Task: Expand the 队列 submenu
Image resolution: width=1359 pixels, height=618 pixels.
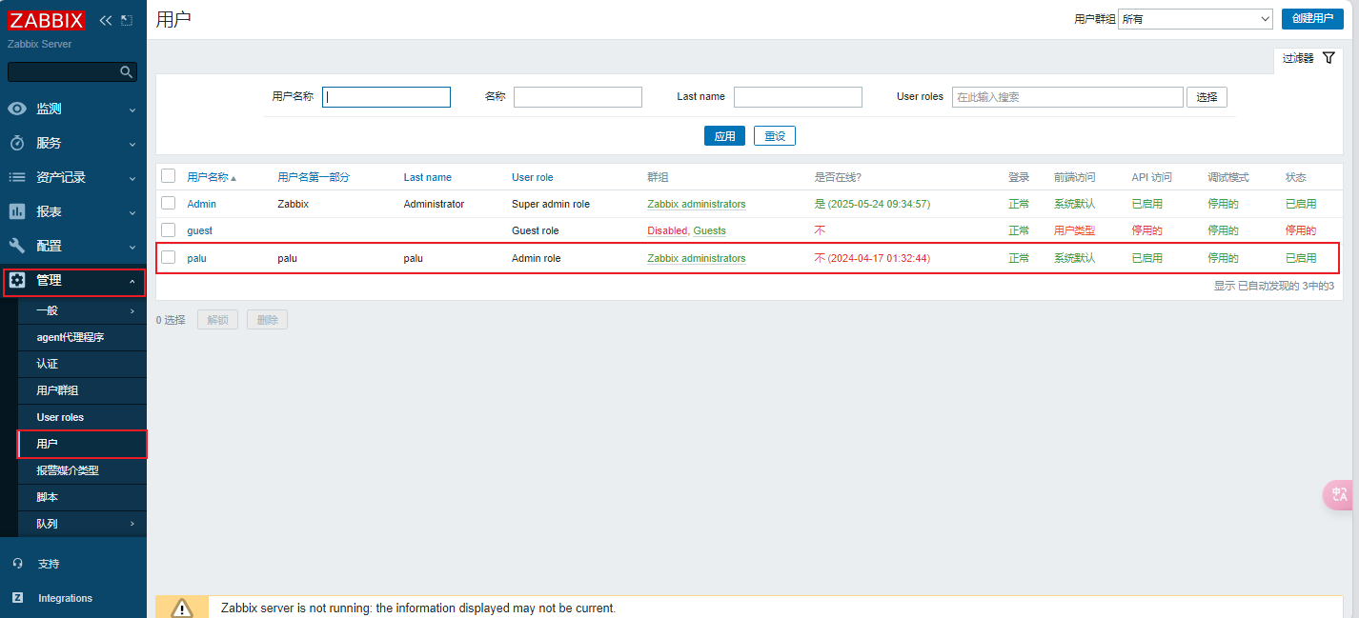Action: coord(82,524)
